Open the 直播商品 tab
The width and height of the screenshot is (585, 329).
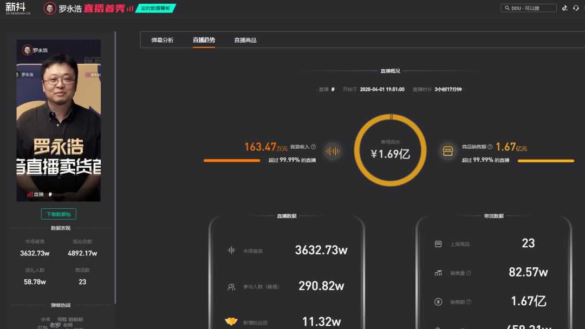[245, 40]
